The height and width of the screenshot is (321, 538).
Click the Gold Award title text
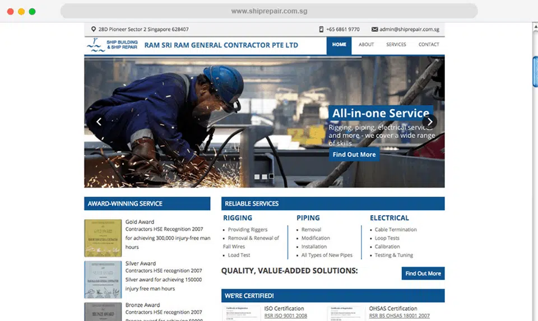point(140,222)
